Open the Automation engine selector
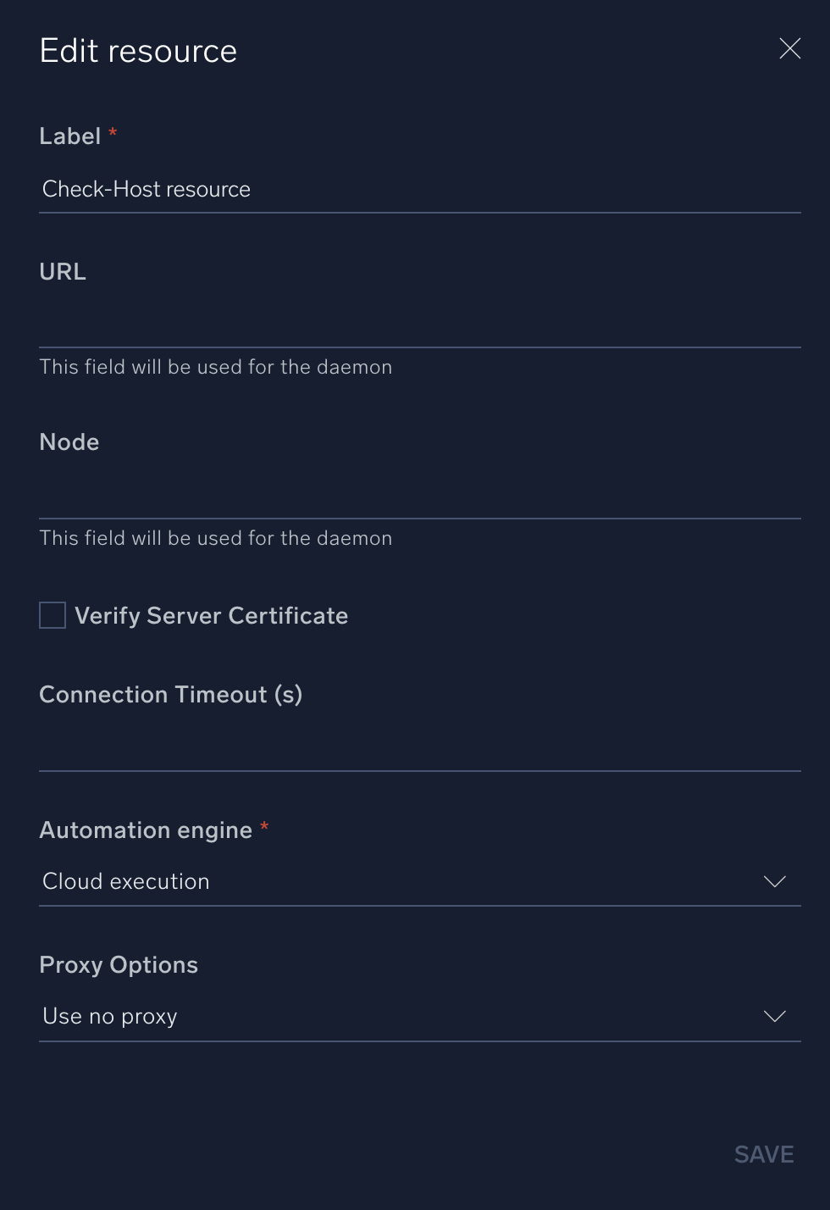The image size is (830, 1210). coord(420,881)
